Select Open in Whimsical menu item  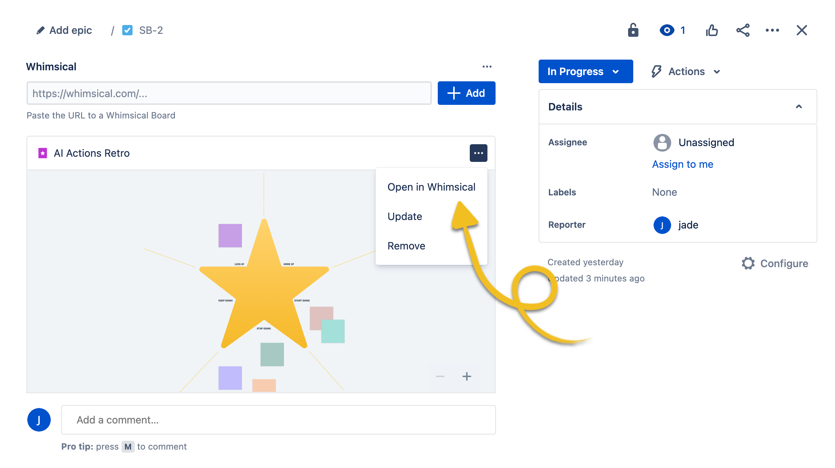(431, 187)
